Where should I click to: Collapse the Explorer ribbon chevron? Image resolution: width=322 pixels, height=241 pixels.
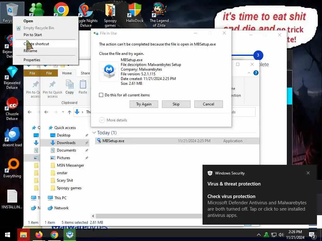(x=249, y=73)
